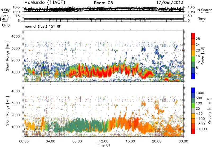212x147 pixels.
Task: Click the date '17/Oct/2013'
Action: pos(170,3)
